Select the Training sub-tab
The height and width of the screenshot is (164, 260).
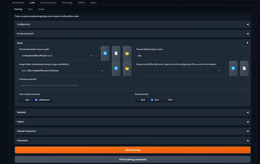(x=18, y=9)
